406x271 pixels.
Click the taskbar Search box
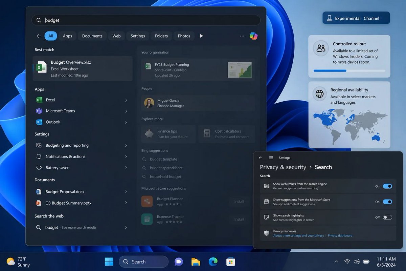pos(143,262)
